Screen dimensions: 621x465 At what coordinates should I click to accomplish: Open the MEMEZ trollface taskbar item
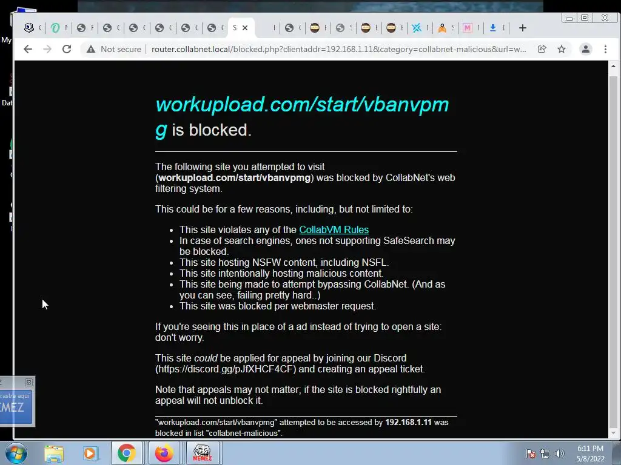202,453
